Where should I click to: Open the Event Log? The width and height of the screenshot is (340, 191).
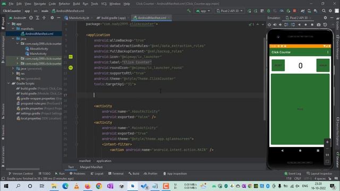click(x=293, y=173)
